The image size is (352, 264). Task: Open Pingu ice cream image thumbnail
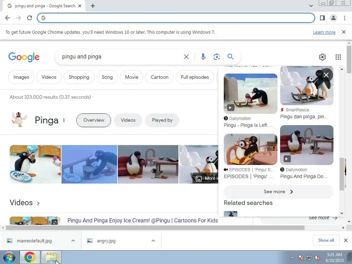click(x=35, y=164)
